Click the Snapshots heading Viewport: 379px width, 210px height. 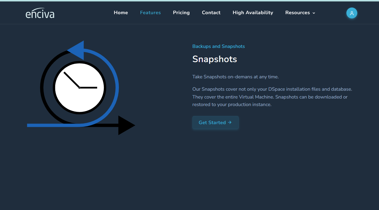click(215, 59)
